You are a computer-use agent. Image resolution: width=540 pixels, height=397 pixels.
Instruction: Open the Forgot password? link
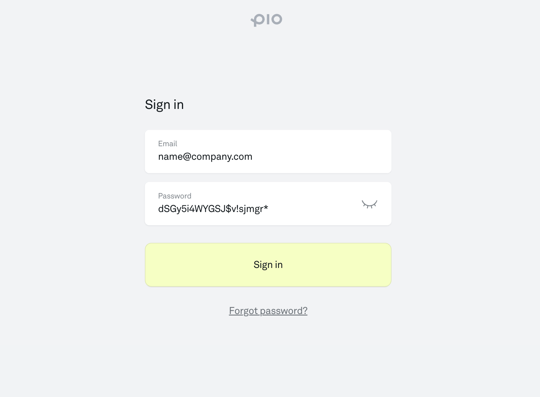point(268,311)
